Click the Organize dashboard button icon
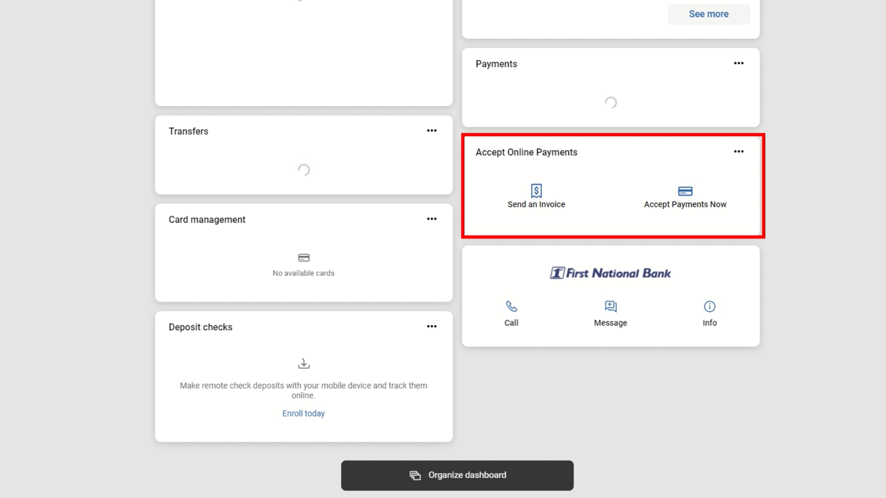The image size is (886, 498). [x=415, y=475]
